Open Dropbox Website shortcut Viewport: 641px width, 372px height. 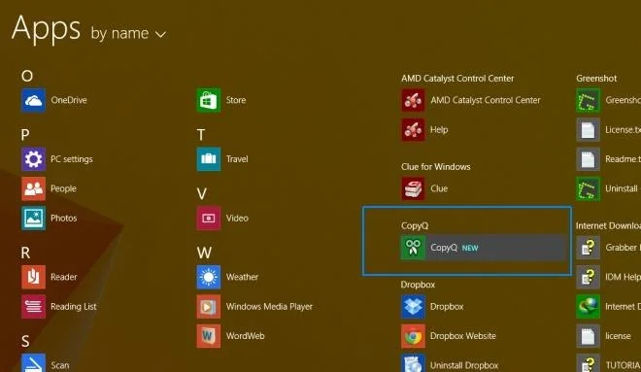tap(449, 336)
